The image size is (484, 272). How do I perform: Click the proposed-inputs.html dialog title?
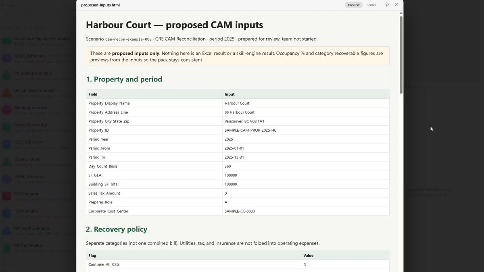coord(100,5)
